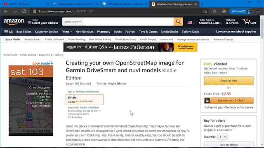Open the US flag language selector
Screen dimensions: 264x148
click(x=191, y=23)
